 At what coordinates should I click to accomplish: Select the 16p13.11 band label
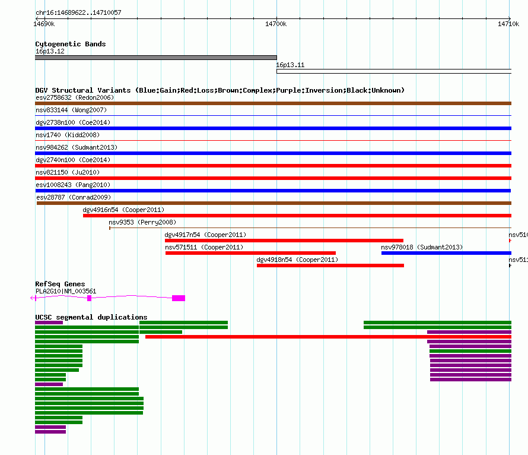[x=290, y=65]
